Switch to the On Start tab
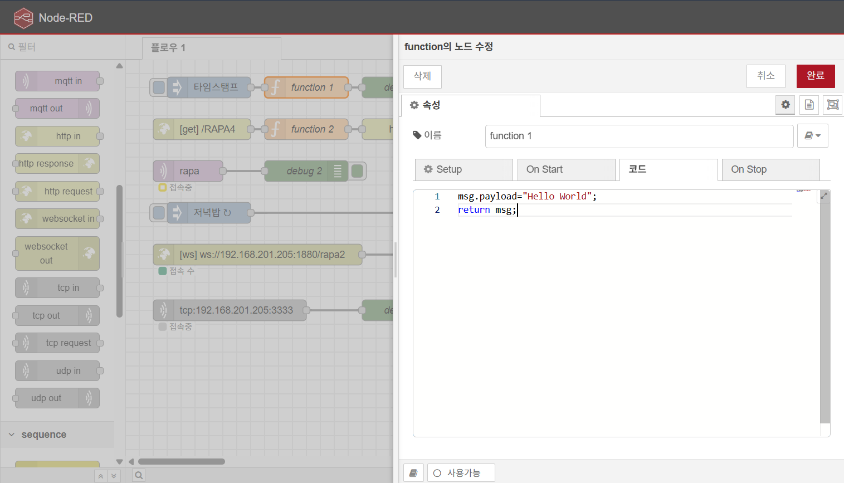 pos(566,169)
